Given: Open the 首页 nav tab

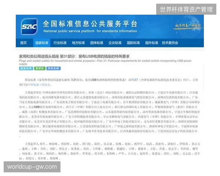Looking at the screenshot, I should 23,43.
